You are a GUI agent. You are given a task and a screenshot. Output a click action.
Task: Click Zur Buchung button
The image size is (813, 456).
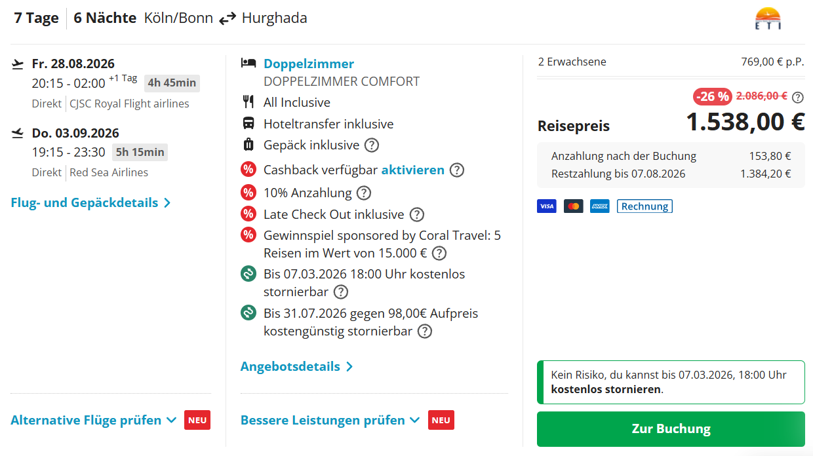671,429
